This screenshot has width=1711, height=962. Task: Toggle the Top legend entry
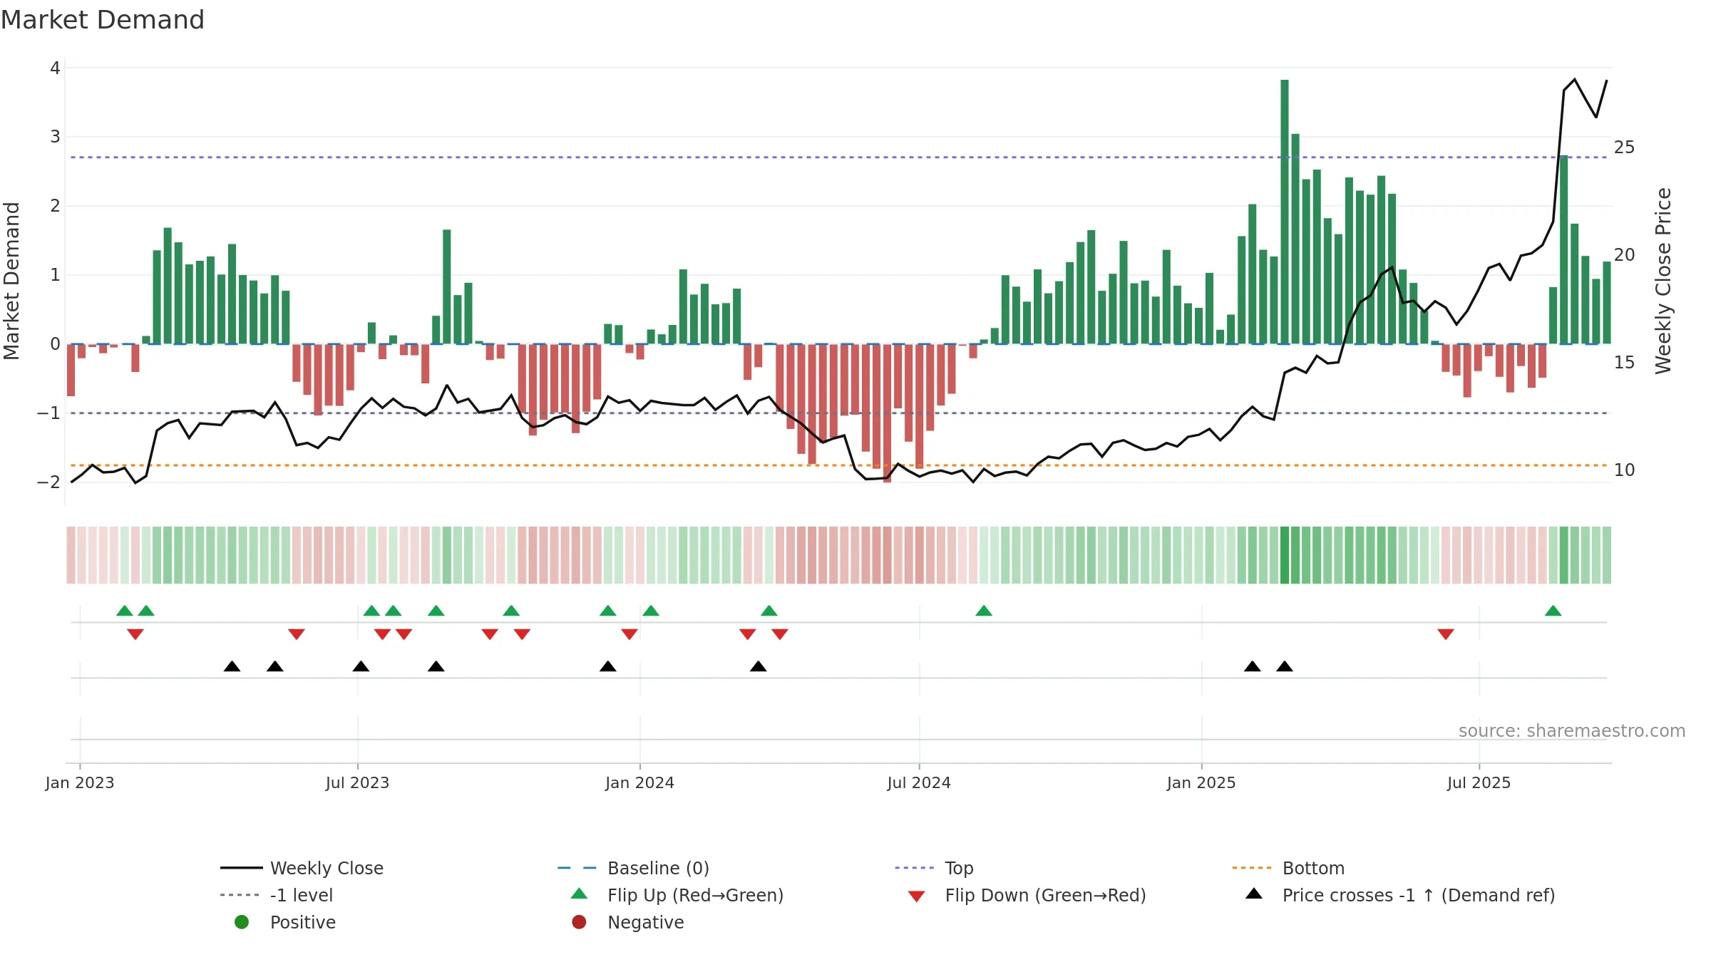coord(934,868)
